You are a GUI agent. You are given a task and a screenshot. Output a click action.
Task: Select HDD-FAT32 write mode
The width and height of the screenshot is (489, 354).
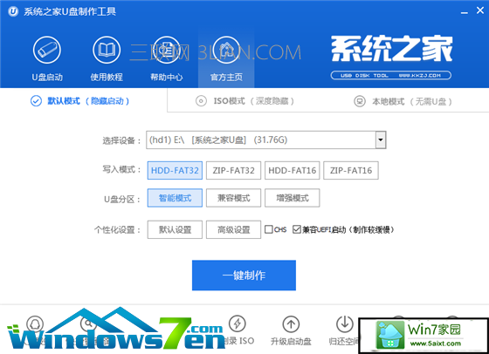coord(175,170)
